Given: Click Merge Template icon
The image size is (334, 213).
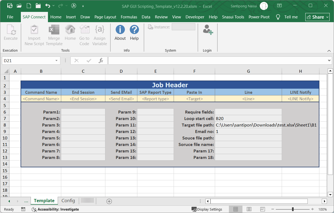Looking at the screenshot, I should [x=54, y=30].
